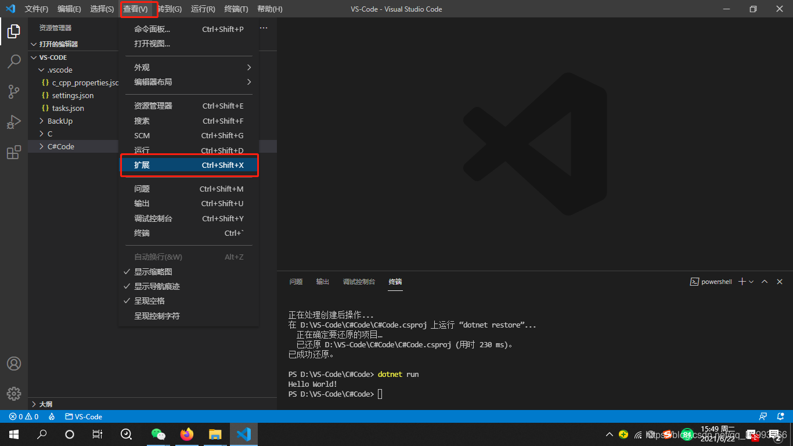The width and height of the screenshot is (793, 446).
Task: Toggle the 呈现空格 menu option
Action: tap(189, 301)
